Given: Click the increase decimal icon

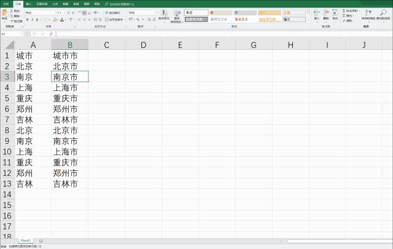Looking at the screenshot, I should coord(149,20).
